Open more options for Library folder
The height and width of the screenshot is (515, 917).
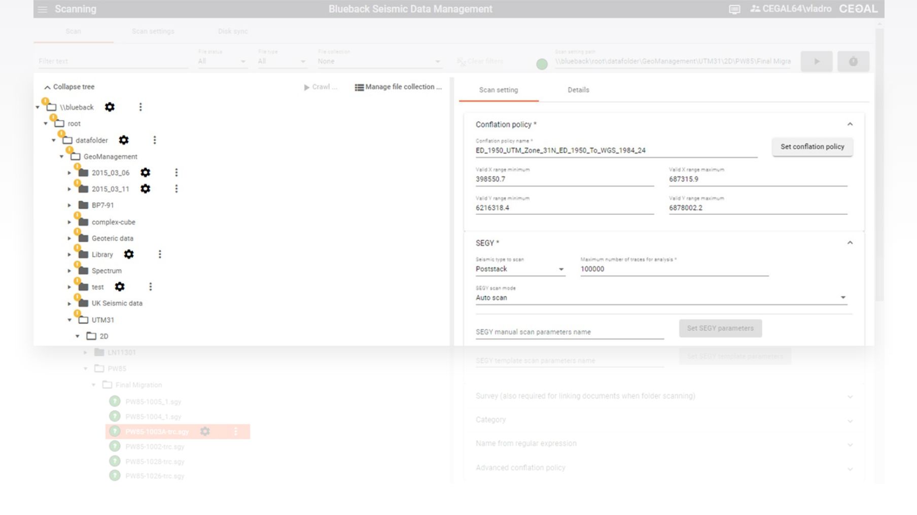(160, 254)
